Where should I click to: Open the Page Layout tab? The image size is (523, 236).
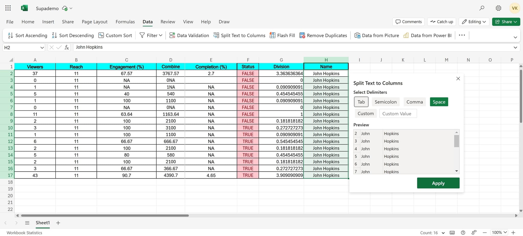[94, 22]
